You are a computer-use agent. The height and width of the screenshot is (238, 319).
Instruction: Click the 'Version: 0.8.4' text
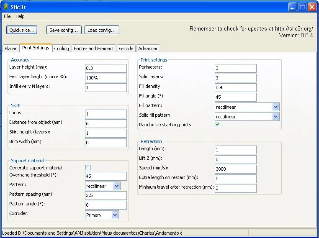click(x=296, y=36)
